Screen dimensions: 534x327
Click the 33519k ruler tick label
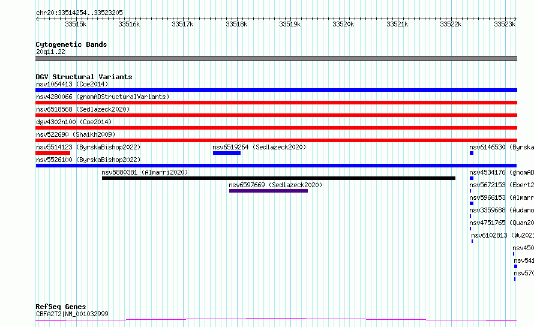(290, 24)
